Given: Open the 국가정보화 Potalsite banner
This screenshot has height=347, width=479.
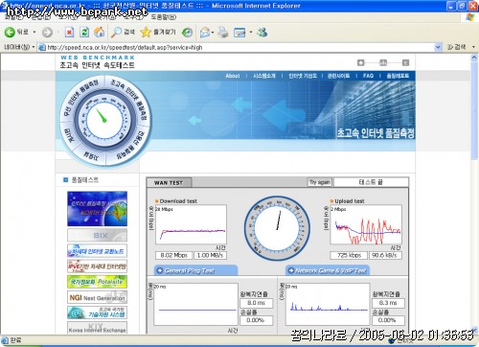Looking at the screenshot, I should click(x=97, y=282).
